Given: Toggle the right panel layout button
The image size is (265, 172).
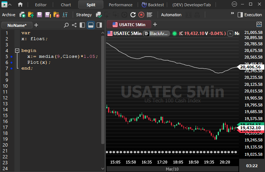Looking at the screenshot, I should coord(99,25).
